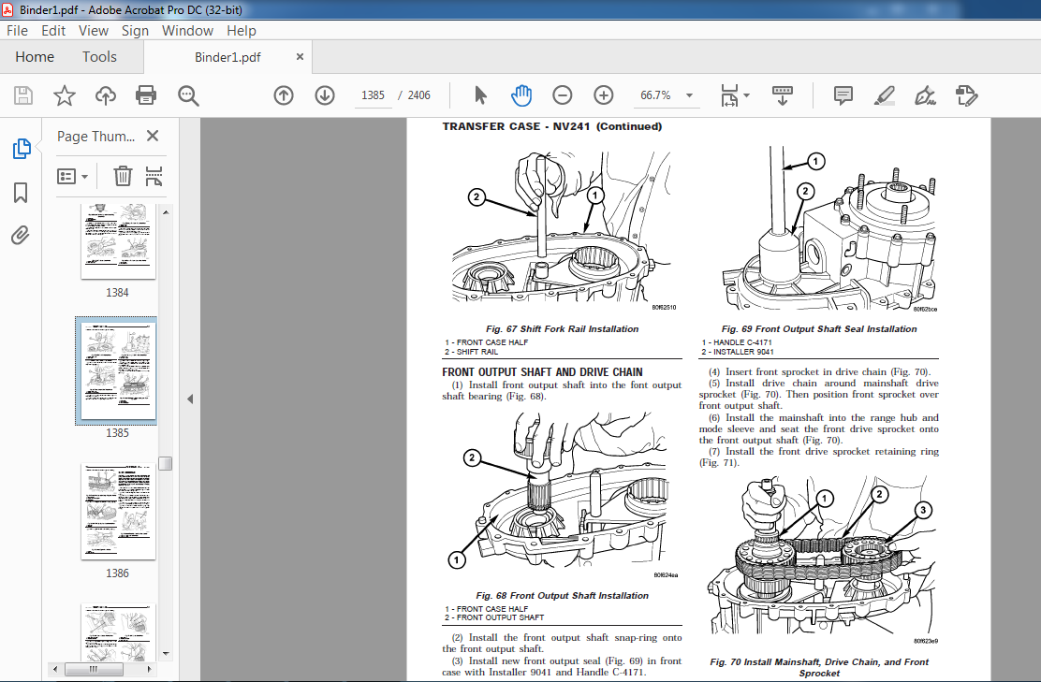Viewport: 1041px width, 682px height.
Task: Click the 'FRONT OUTPUT SHAFT AND DRIVE CHAIN' heading
Action: 542,372
